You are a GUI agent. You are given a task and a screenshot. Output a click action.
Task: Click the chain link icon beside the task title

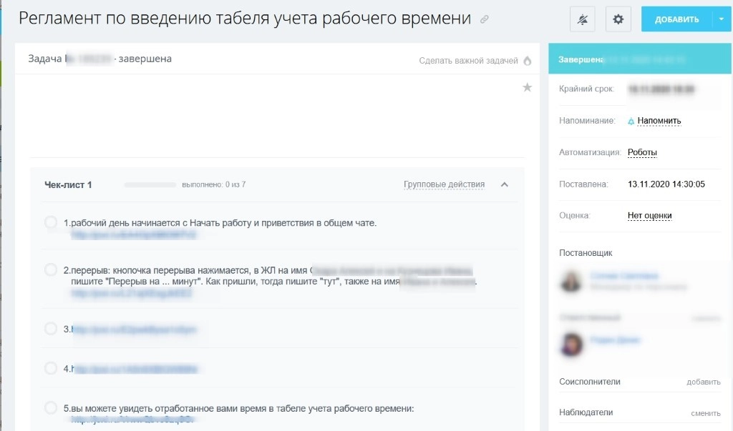click(x=484, y=18)
